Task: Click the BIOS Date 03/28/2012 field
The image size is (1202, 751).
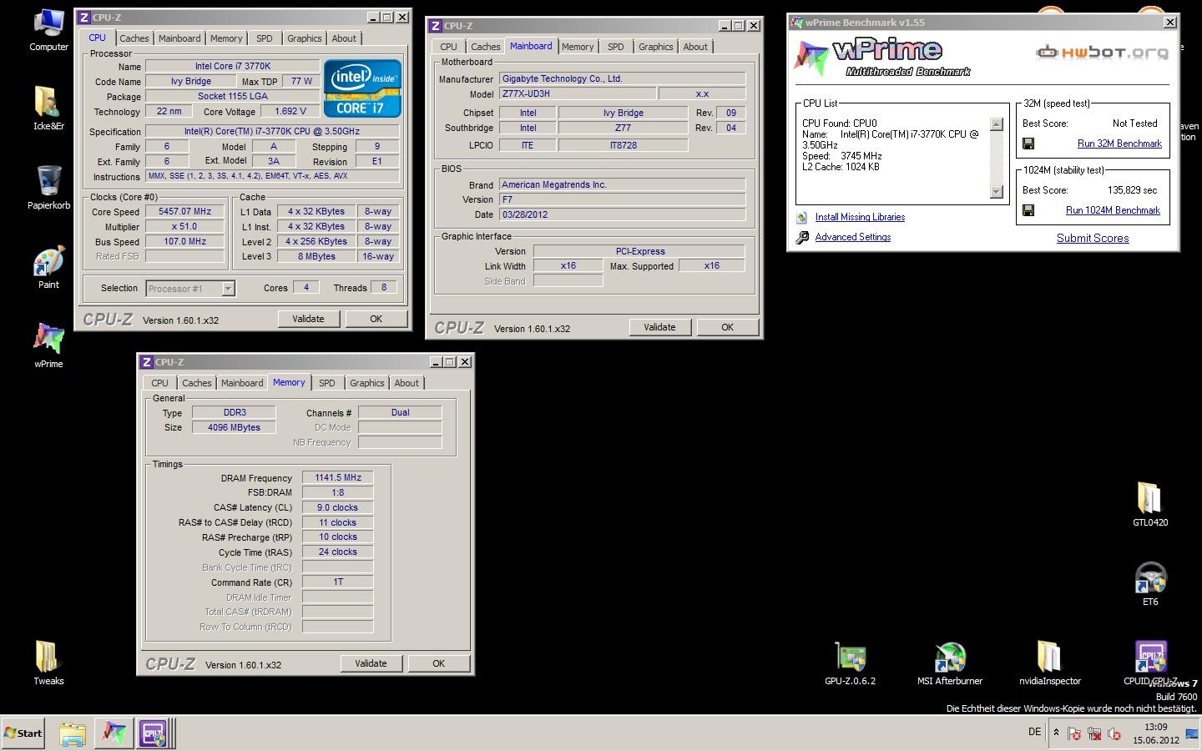Action: [622, 214]
